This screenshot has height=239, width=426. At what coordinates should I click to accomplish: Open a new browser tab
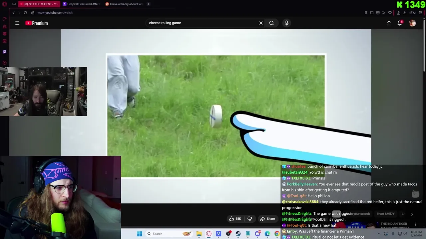pyautogui.click(x=148, y=4)
